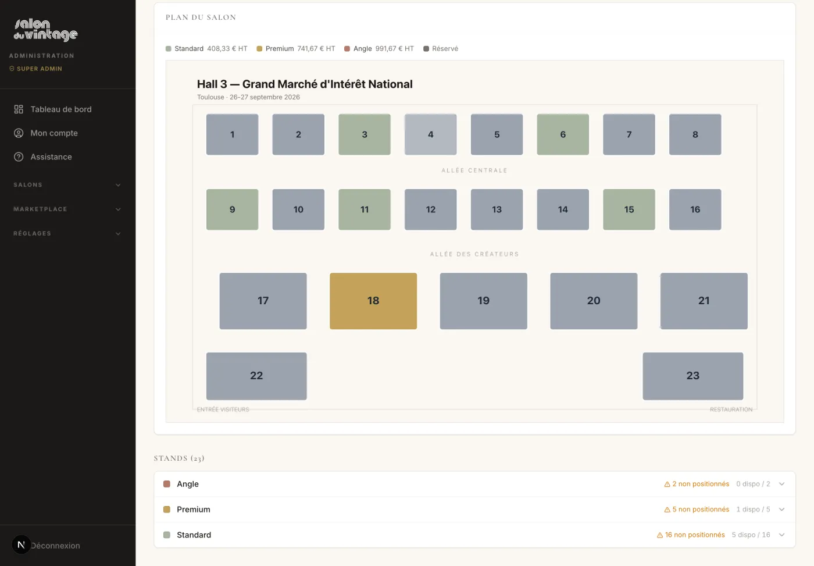Click the Assistance help icon

pos(19,157)
